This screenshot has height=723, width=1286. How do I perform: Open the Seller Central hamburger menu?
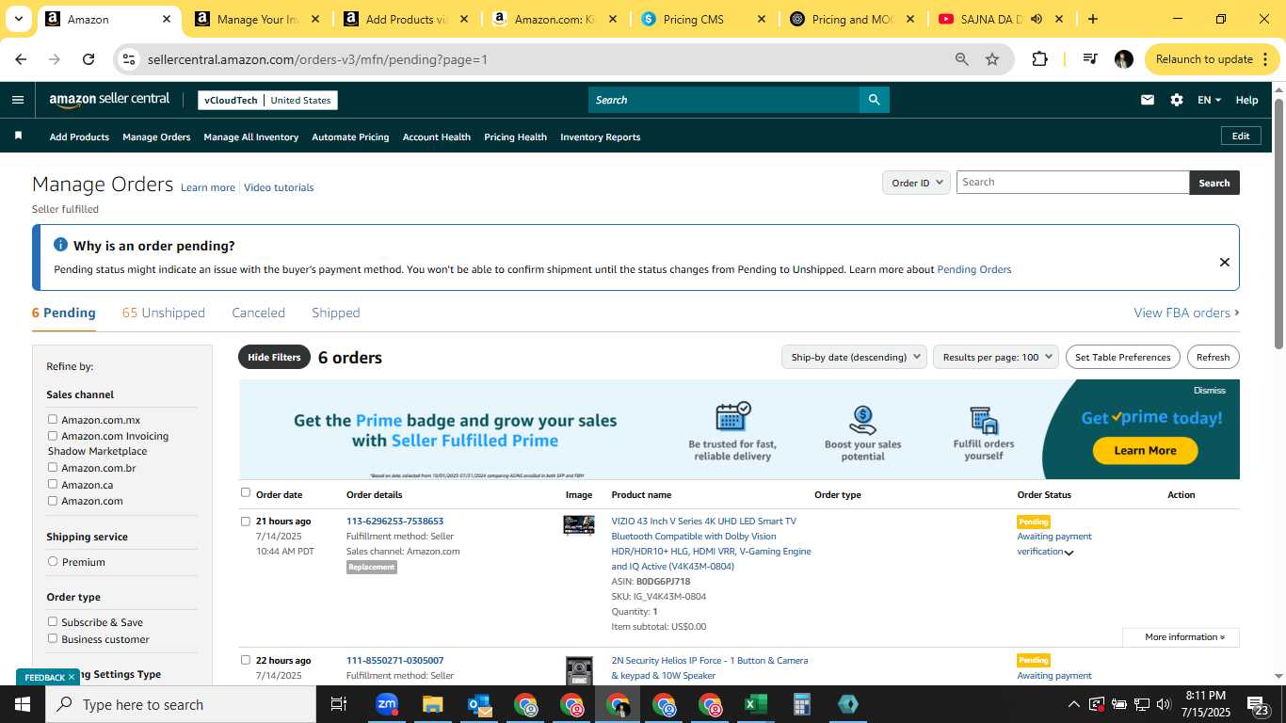click(18, 100)
